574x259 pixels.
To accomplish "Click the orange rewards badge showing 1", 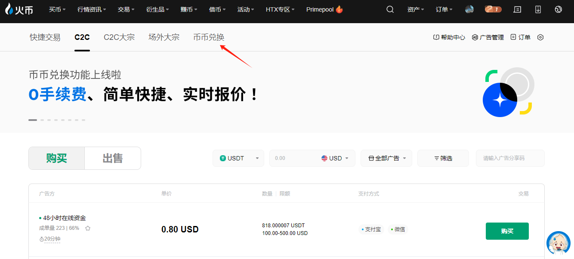I will click(x=493, y=9).
